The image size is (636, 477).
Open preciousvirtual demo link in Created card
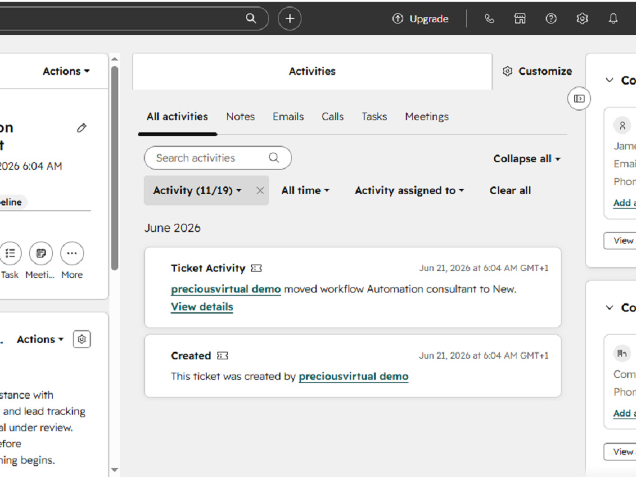click(354, 377)
